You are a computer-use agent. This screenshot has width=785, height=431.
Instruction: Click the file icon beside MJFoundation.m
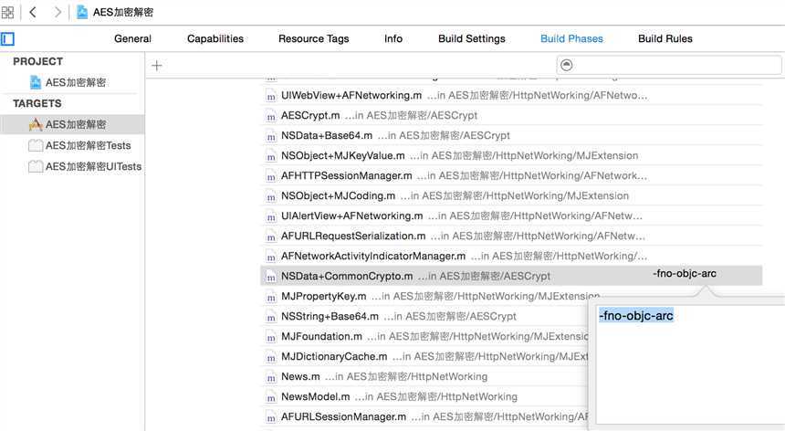(x=271, y=338)
